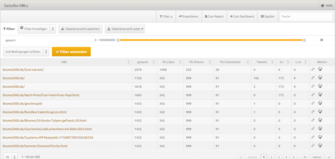
Task: Jump to last page button
Action: (328, 157)
